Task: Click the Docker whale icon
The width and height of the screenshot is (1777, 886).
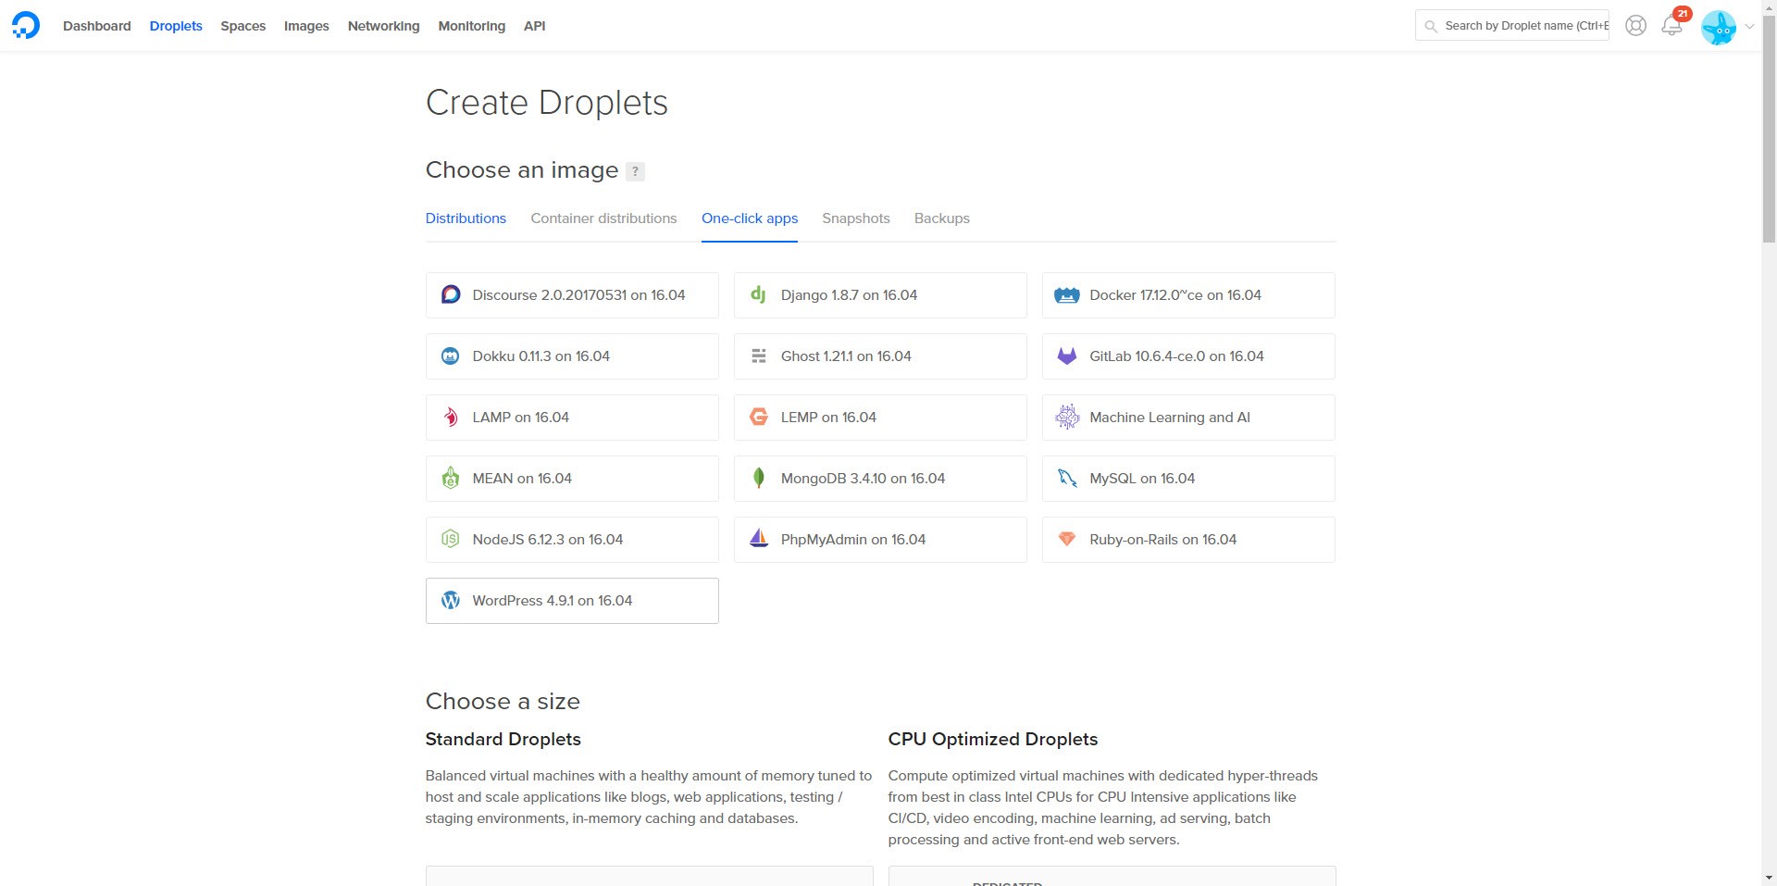Action: pyautogui.click(x=1067, y=295)
